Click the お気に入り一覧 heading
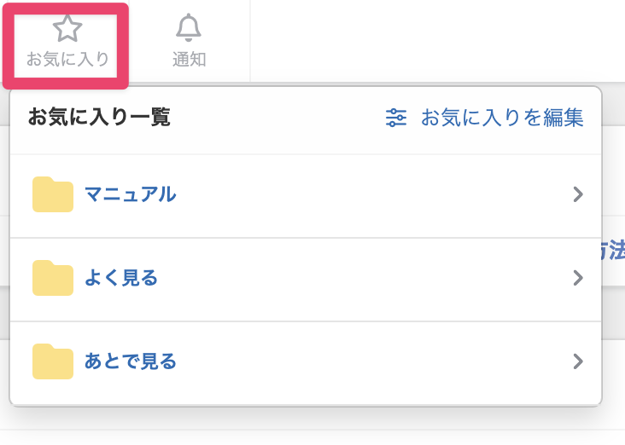 pos(99,117)
